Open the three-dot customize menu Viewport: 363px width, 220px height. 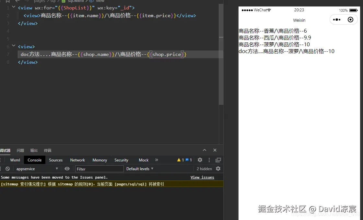[x=209, y=160]
